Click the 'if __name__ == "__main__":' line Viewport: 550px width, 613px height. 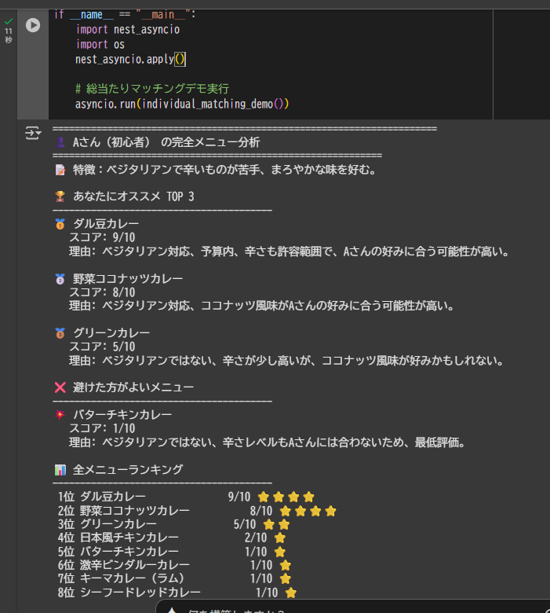tap(125, 15)
